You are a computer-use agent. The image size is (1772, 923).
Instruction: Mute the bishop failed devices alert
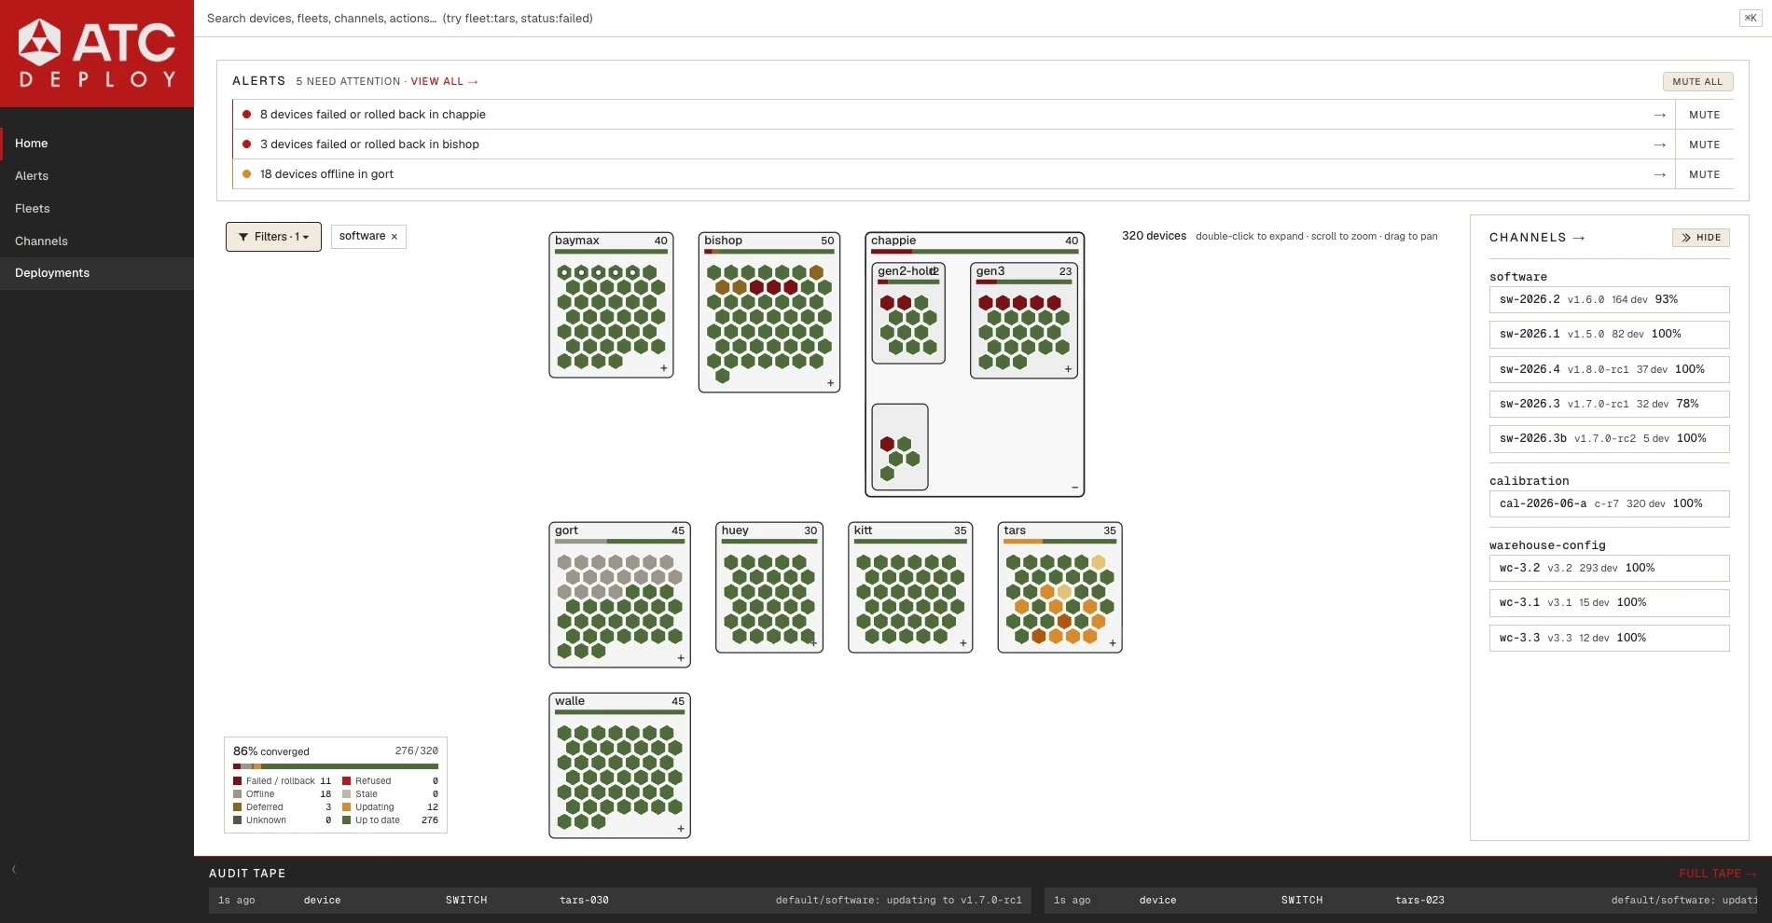coord(1704,145)
